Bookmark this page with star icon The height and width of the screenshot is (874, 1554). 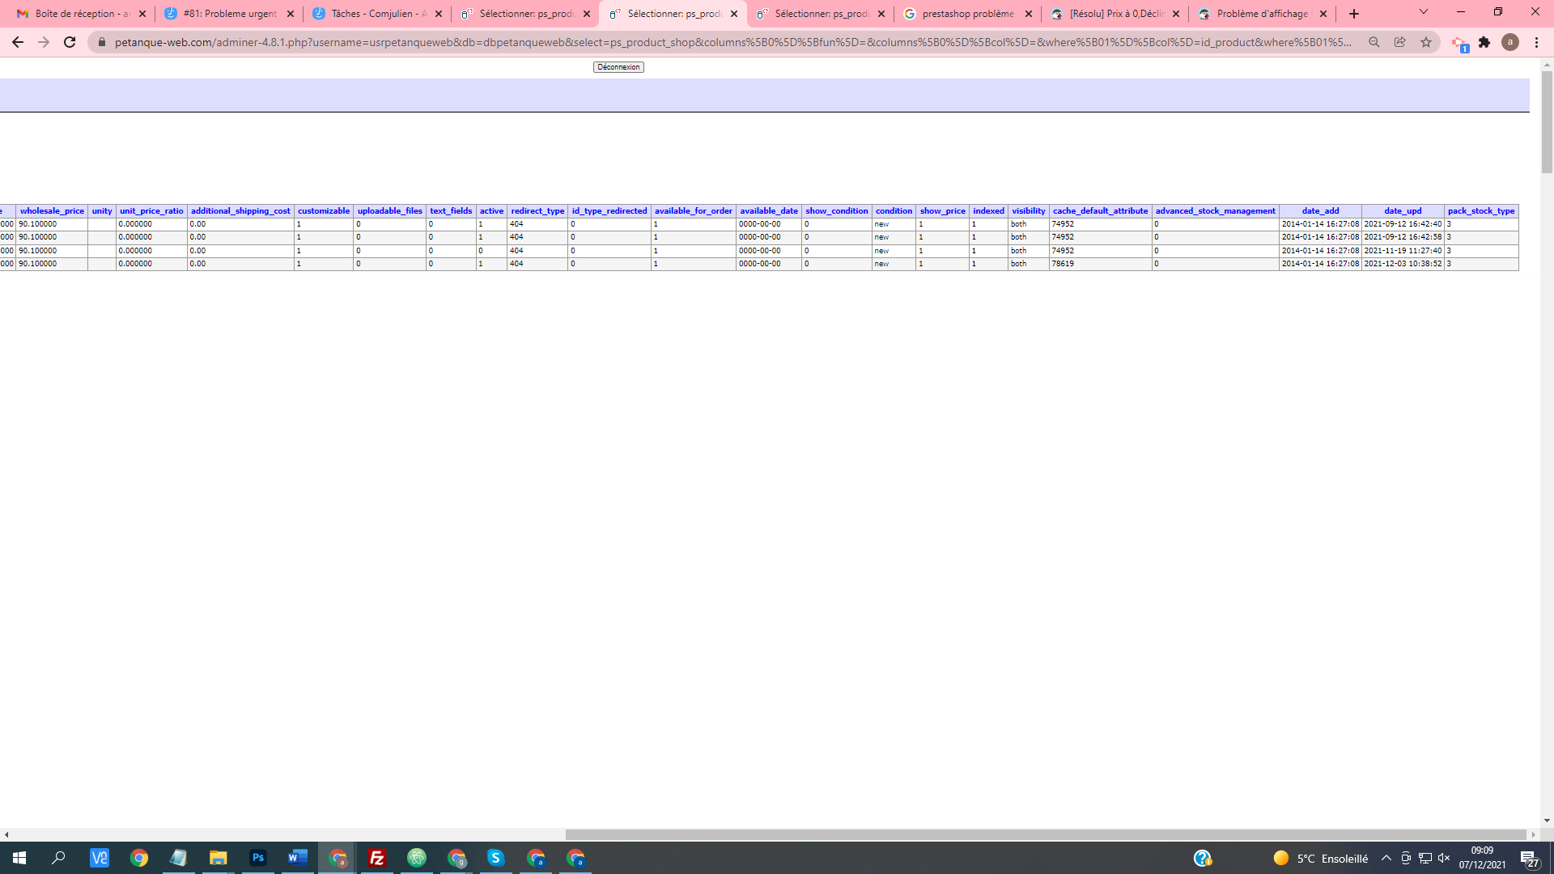pyautogui.click(x=1426, y=42)
